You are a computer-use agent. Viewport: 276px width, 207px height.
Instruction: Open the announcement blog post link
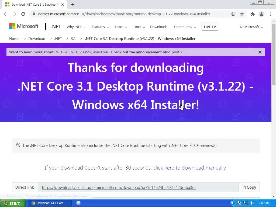point(147,52)
